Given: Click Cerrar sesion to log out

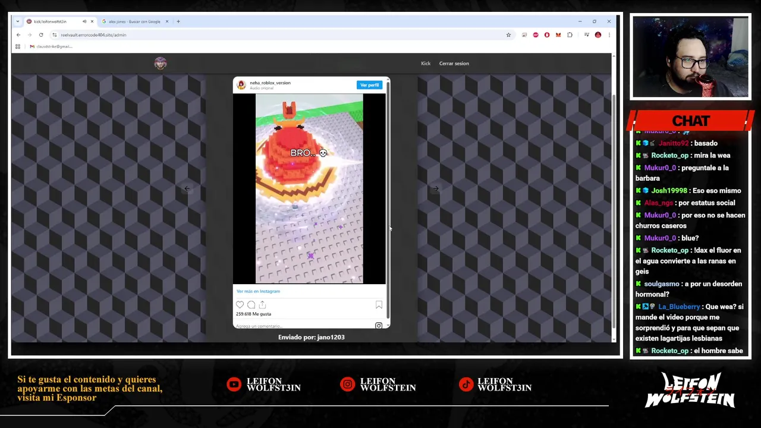Looking at the screenshot, I should point(454,64).
